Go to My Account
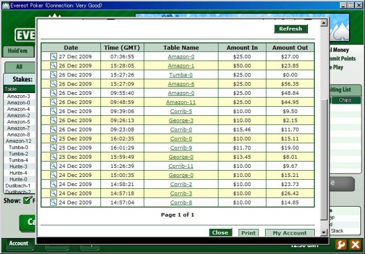Viewport: 365px width, 254px height. pyautogui.click(x=290, y=233)
